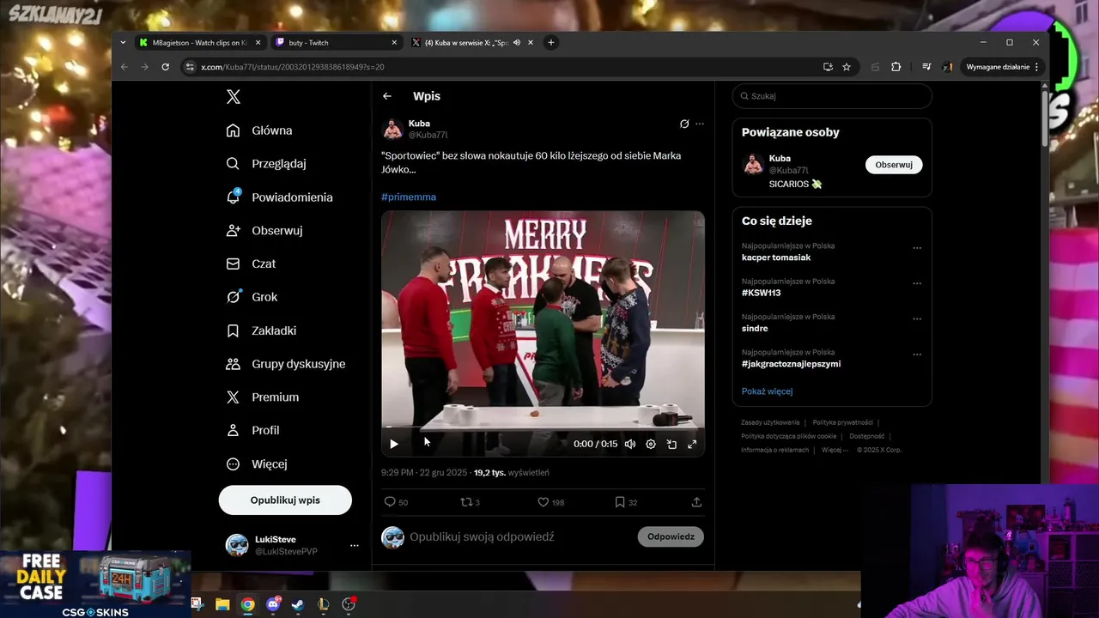Screen dimensions: 1099x618
Task: Click the back arrow beside Wpis
Action: 387,96
